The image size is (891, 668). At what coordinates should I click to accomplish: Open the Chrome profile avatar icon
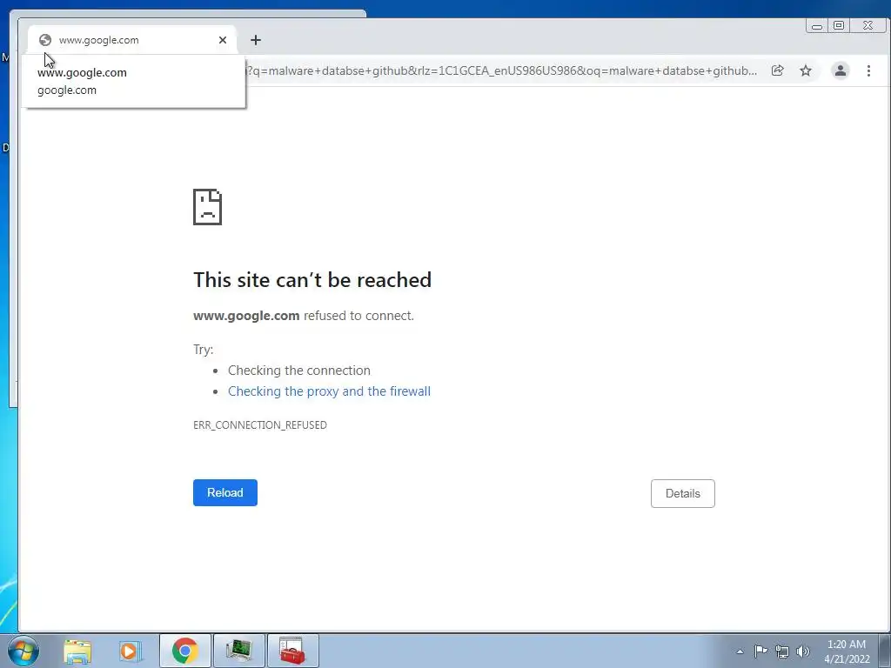coord(841,70)
